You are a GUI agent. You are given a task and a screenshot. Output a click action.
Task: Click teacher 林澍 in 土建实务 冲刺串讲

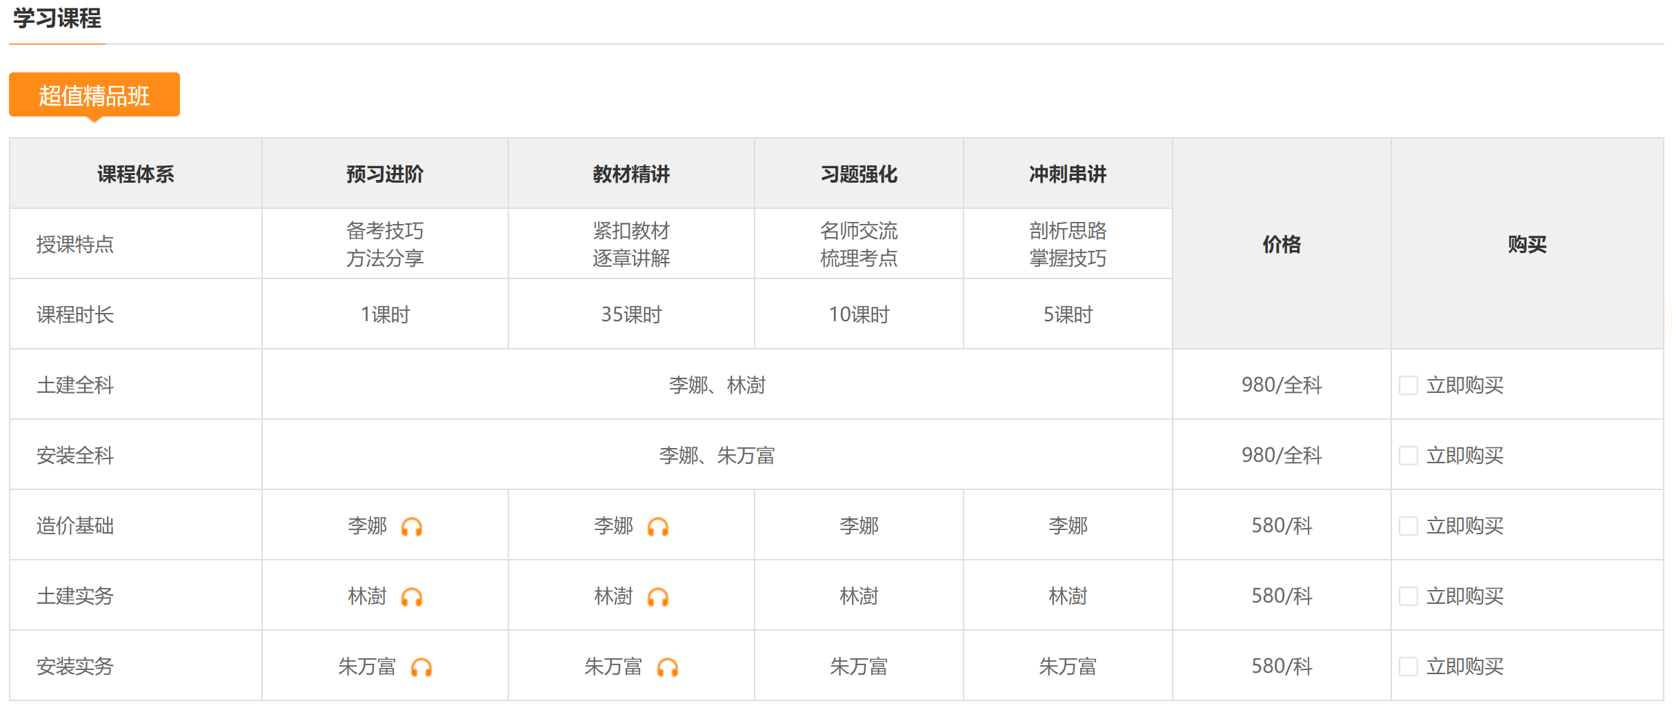(1068, 596)
